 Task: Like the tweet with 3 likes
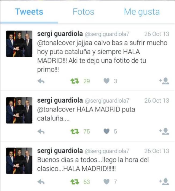click(106, 81)
